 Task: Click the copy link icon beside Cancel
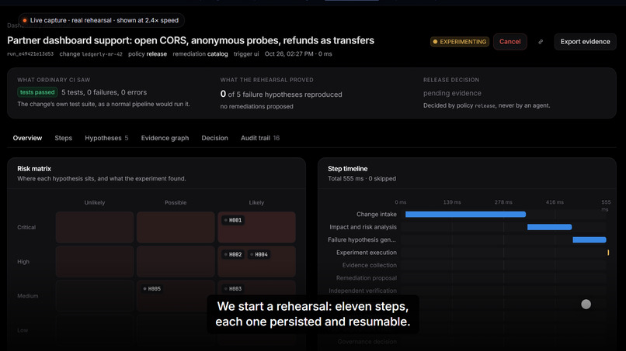[x=541, y=42]
